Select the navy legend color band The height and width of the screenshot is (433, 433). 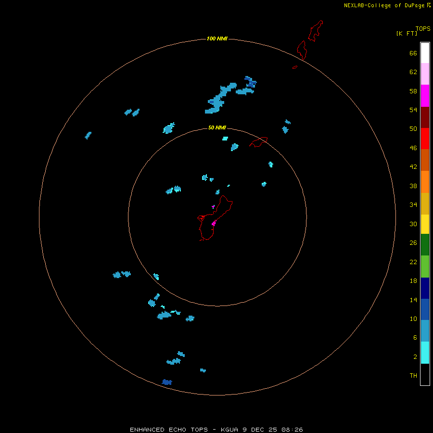[x=425, y=288]
